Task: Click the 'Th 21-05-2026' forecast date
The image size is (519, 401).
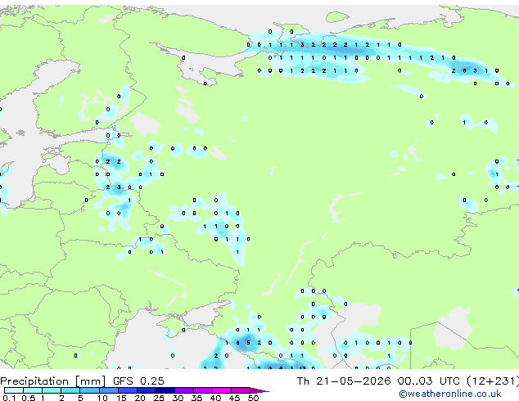Action: [x=344, y=381]
